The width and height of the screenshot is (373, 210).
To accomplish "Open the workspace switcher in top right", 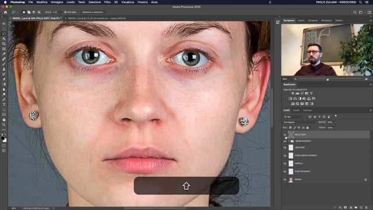I will coord(361,12).
